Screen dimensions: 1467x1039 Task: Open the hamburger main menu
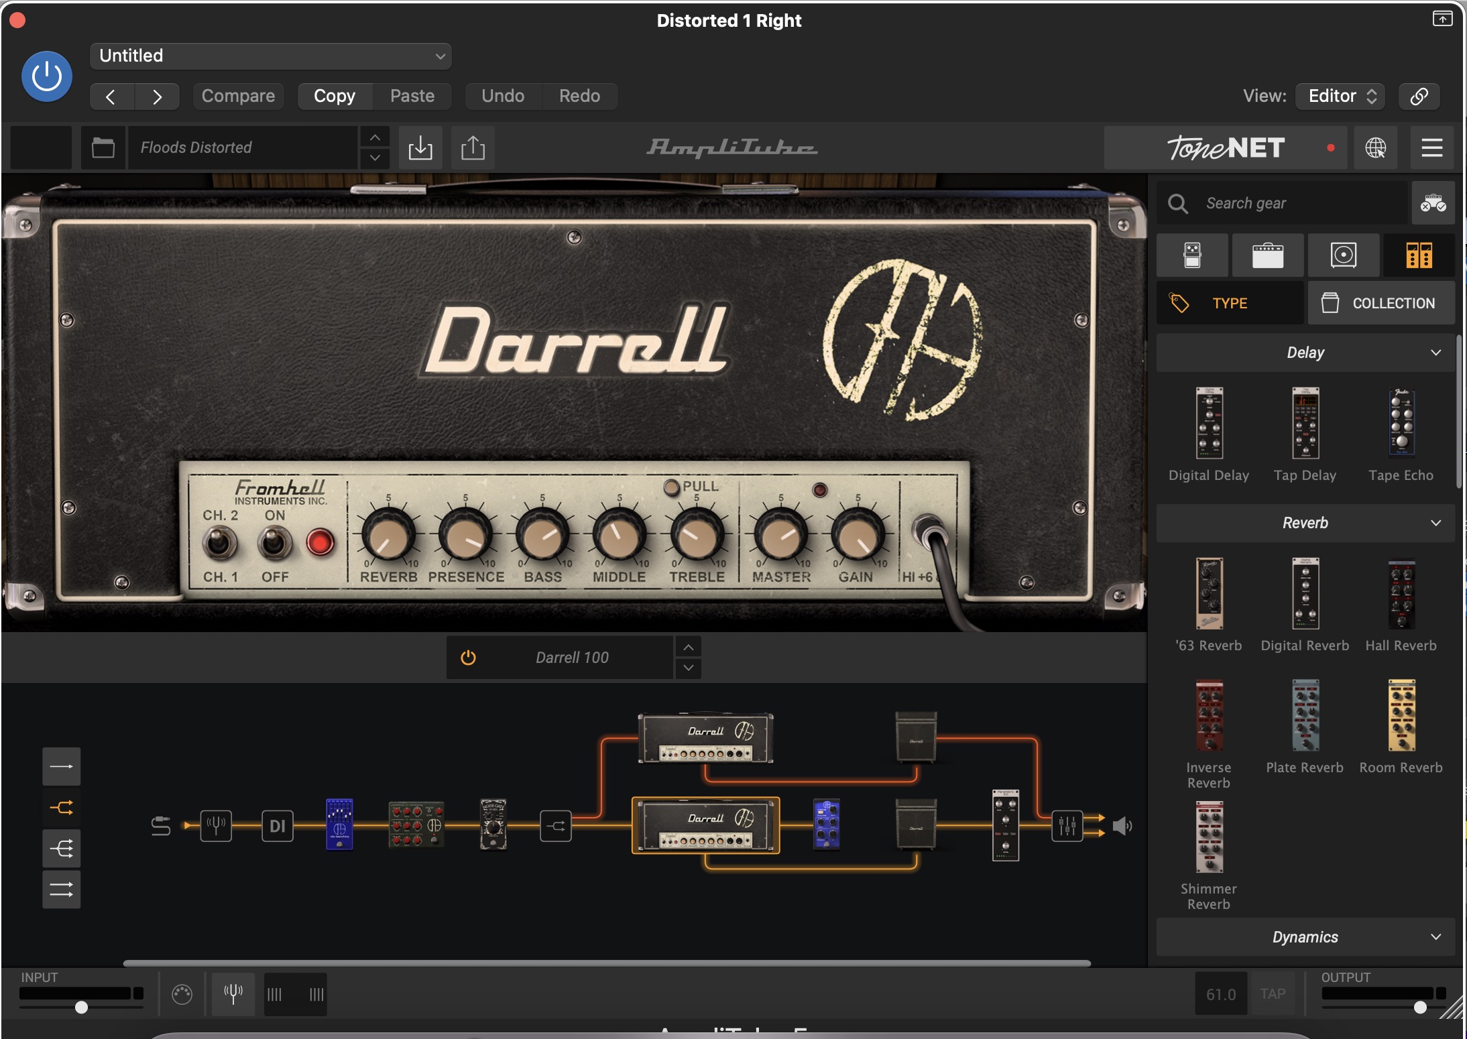point(1431,147)
